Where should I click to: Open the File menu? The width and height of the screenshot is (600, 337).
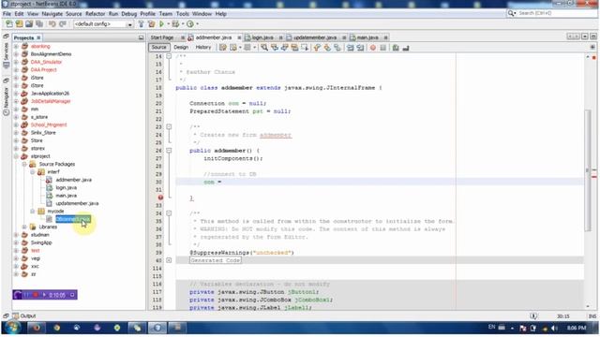7,14
